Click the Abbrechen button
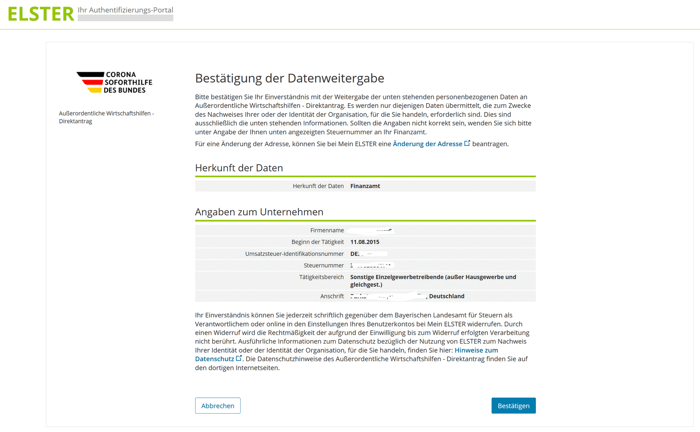 218,406
